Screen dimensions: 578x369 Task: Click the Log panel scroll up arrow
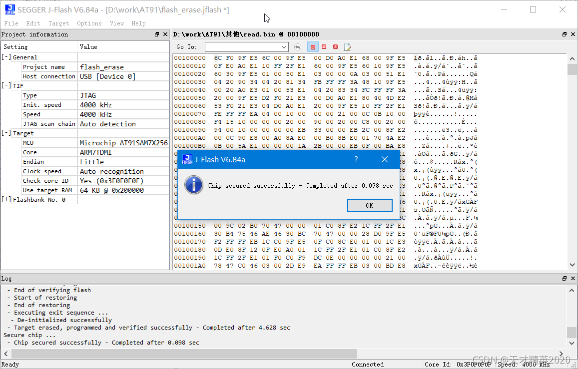pyautogui.click(x=572, y=290)
